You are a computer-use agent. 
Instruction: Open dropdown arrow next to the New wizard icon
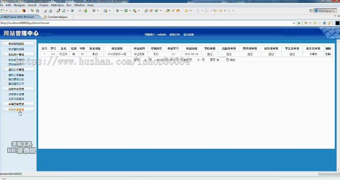coord(6,11)
